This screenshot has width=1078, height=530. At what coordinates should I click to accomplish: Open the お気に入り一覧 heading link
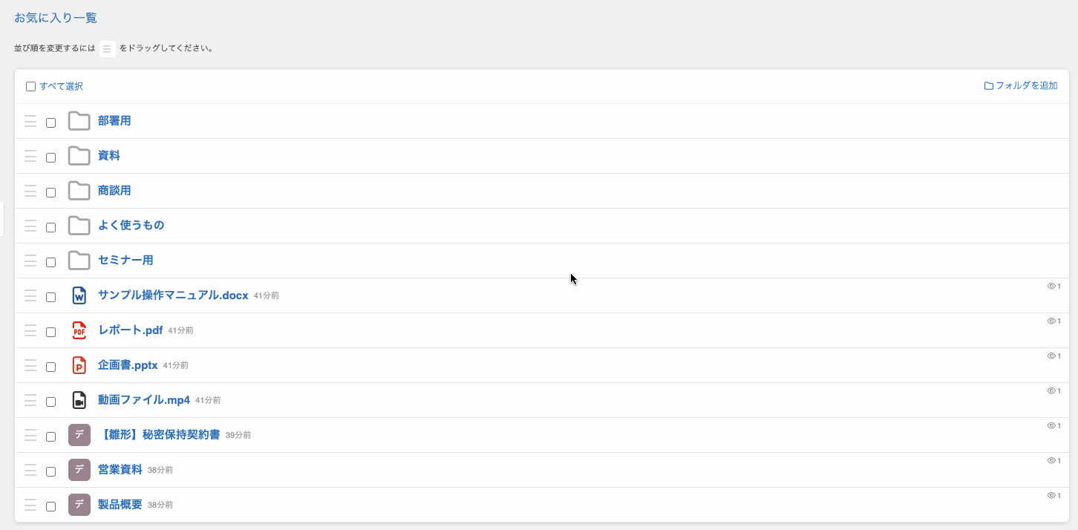tap(56, 18)
